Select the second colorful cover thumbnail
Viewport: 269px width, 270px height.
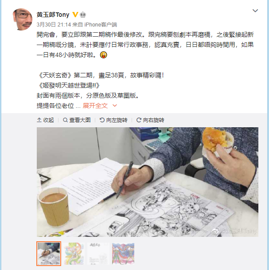74,254
